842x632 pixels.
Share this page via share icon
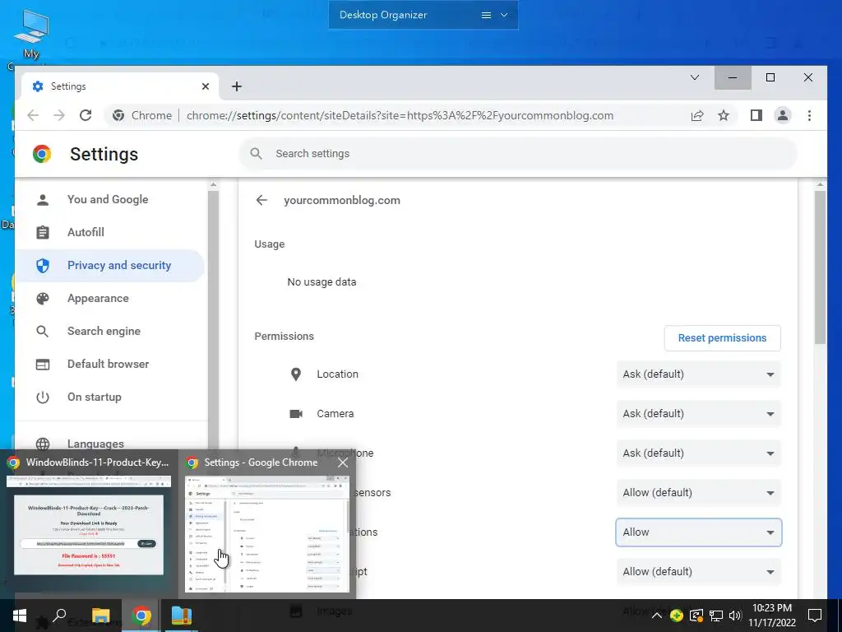click(697, 115)
